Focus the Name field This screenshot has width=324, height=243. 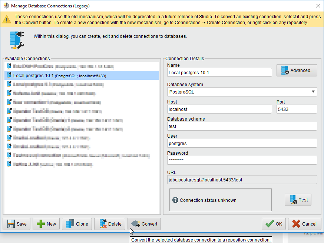click(219, 73)
